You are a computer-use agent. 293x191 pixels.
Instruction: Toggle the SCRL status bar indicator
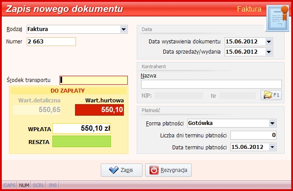38,185
